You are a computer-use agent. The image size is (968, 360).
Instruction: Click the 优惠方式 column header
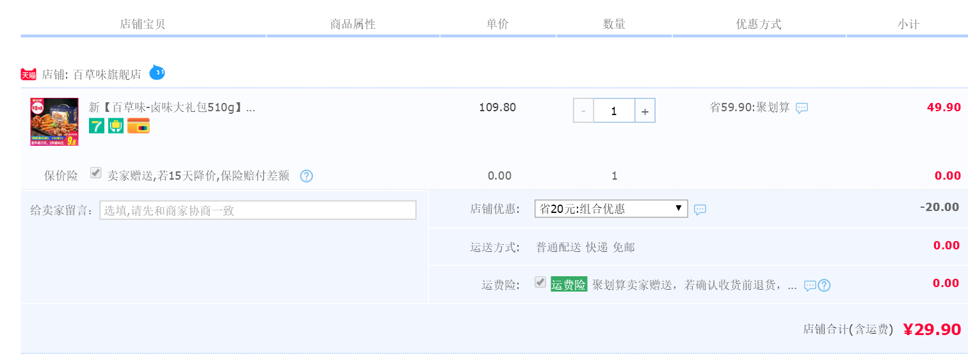[759, 24]
